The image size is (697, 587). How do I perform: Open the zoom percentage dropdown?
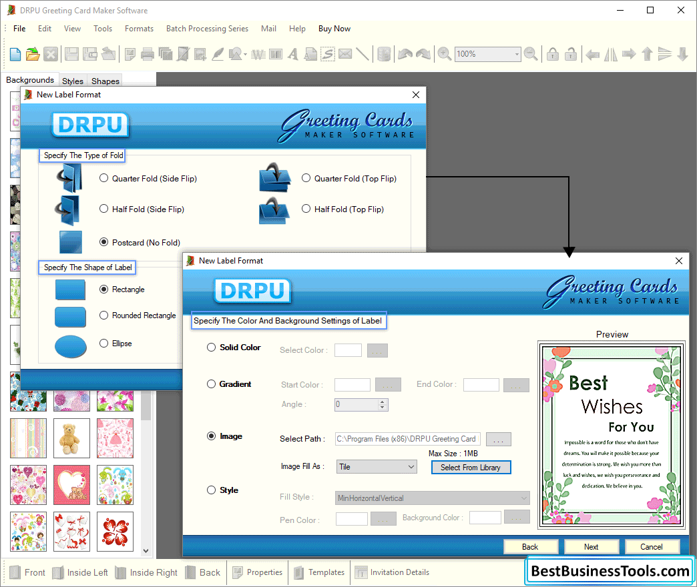[x=516, y=54]
